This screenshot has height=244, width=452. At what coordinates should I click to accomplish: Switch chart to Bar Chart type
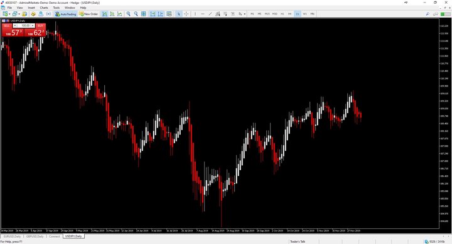(105, 14)
